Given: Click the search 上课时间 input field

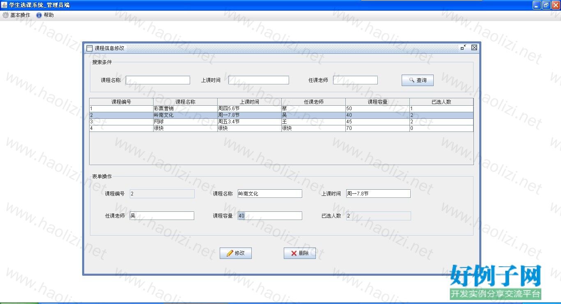Looking at the screenshot, I should click(258, 80).
